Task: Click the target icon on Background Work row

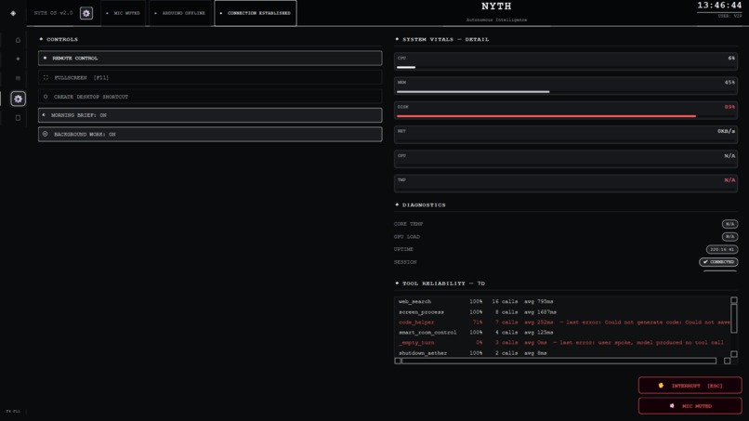Action: click(x=46, y=134)
